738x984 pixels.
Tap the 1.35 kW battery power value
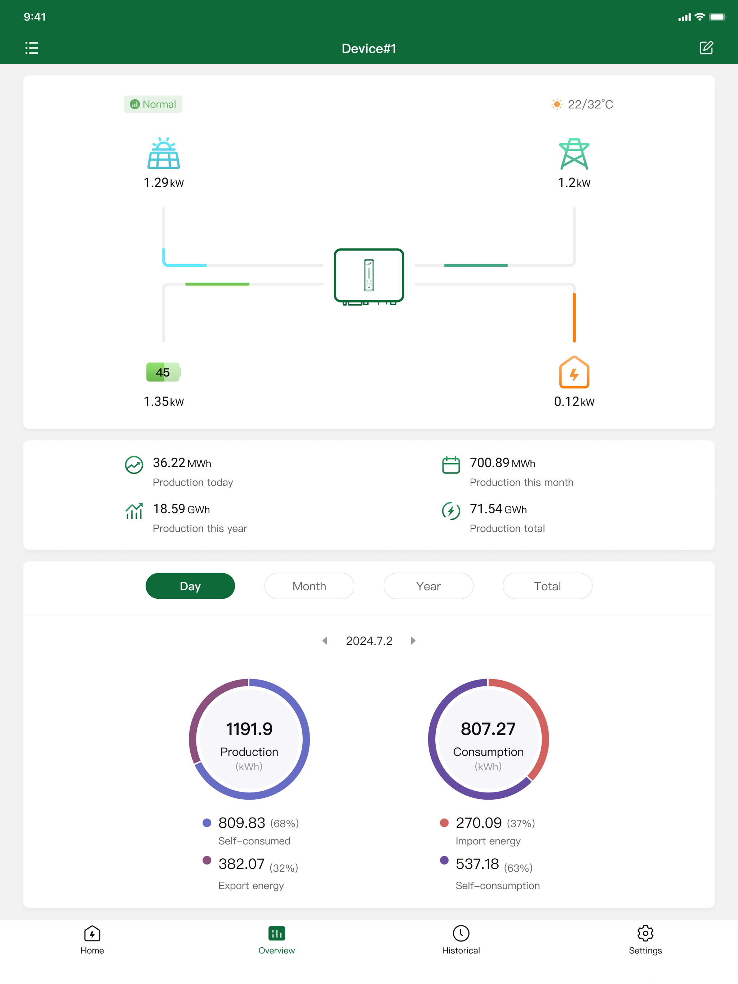coord(164,401)
